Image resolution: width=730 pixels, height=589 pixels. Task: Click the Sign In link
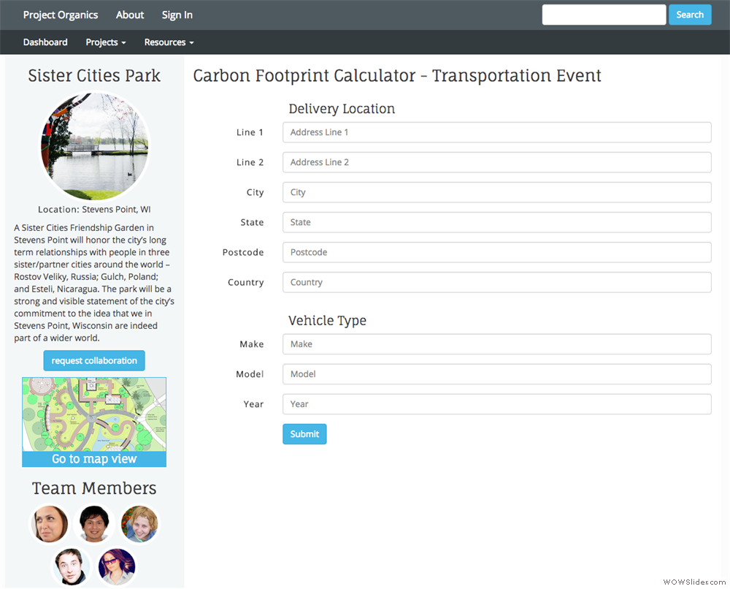pyautogui.click(x=177, y=15)
